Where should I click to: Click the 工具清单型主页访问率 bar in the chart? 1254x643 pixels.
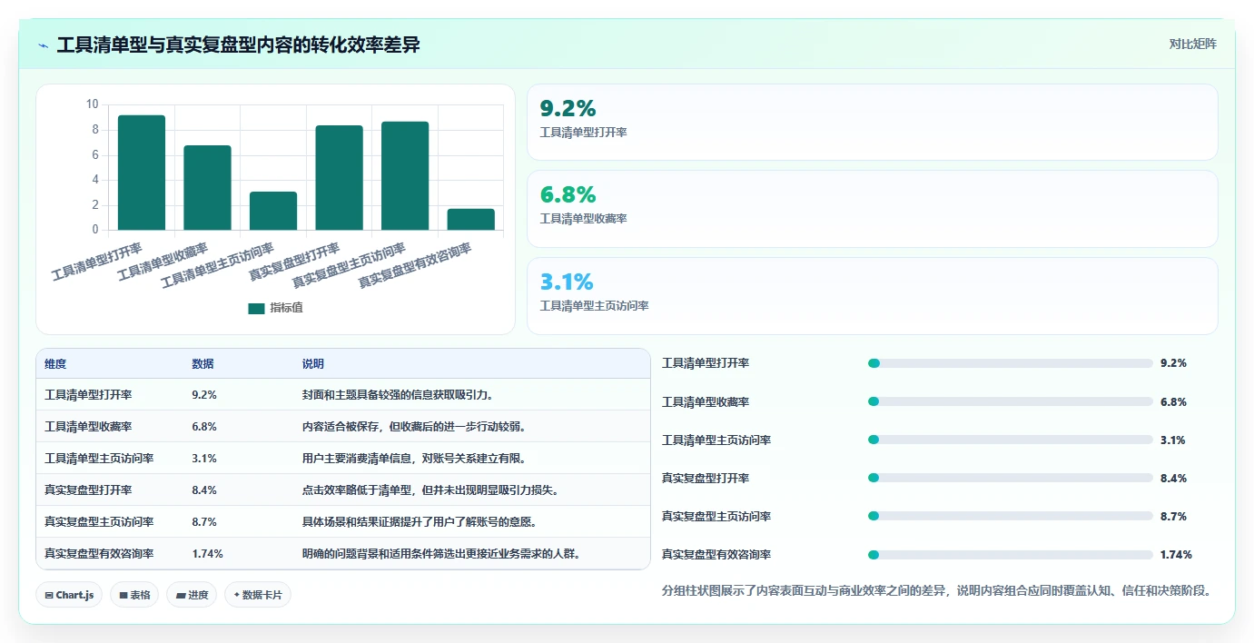273,211
